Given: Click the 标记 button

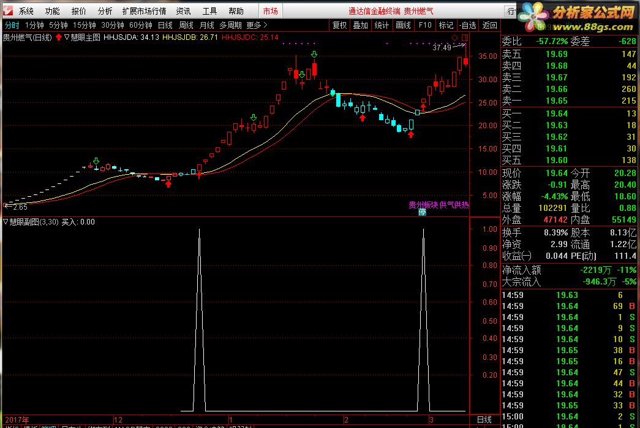Looking at the screenshot, I should click(446, 25).
